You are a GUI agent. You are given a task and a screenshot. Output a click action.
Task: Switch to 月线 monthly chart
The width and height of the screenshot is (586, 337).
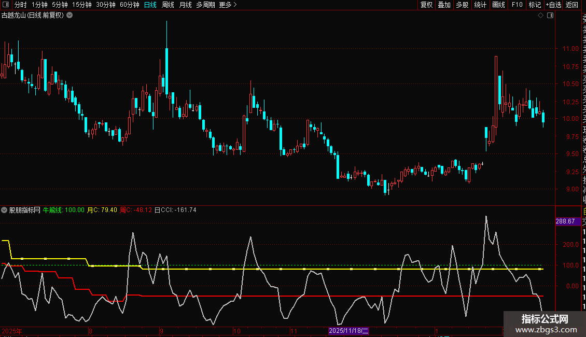point(185,5)
